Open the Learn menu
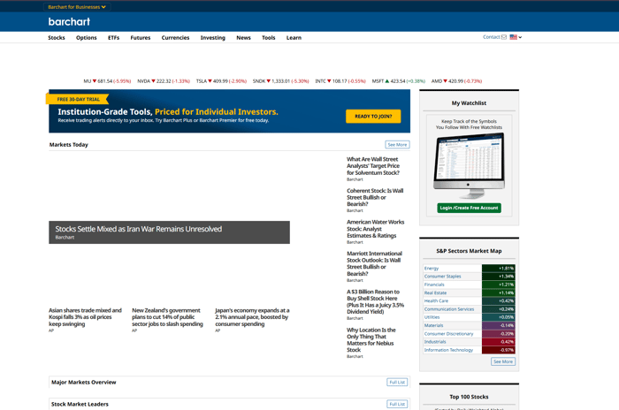This screenshot has width=619, height=410. [x=294, y=37]
